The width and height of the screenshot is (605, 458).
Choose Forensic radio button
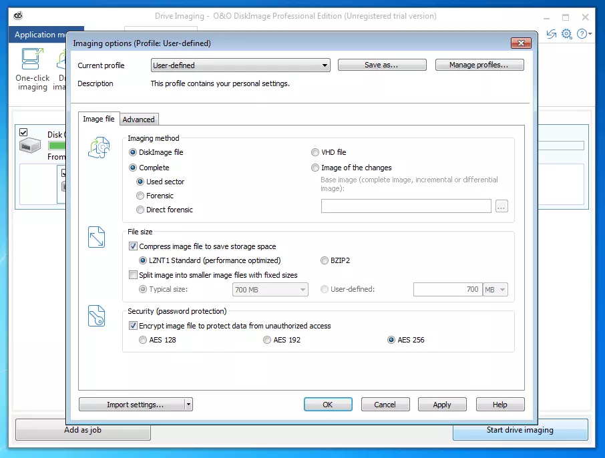coord(140,196)
